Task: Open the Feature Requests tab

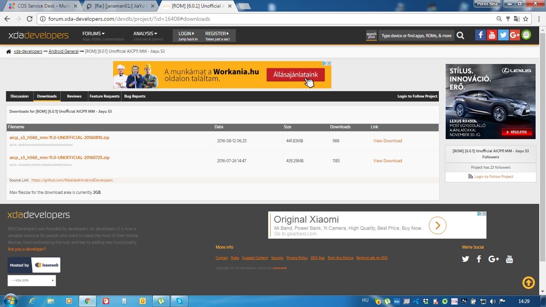Action: coord(104,96)
